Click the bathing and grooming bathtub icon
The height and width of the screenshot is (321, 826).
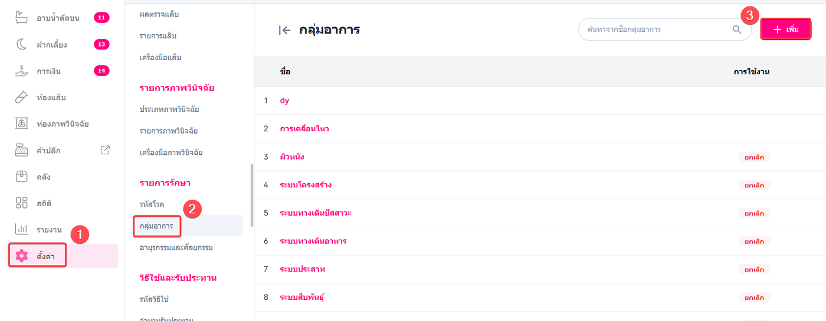point(21,18)
